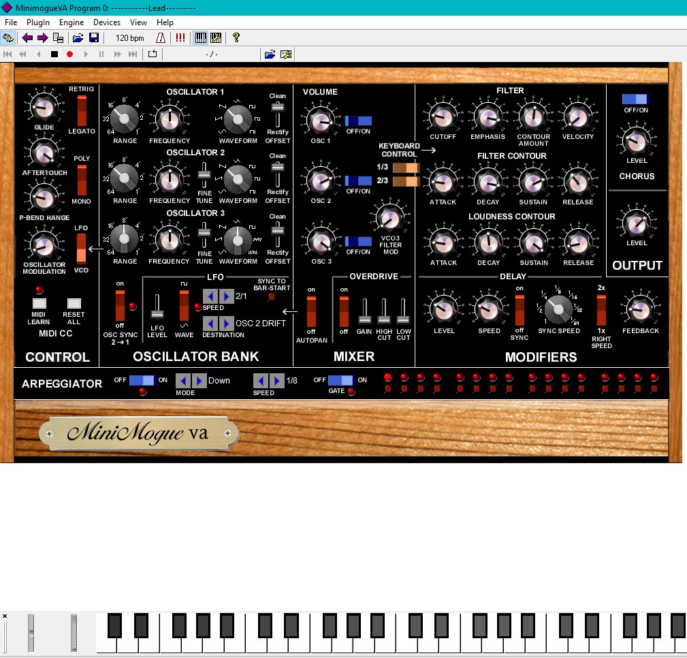The height and width of the screenshot is (658, 687).
Task: Click the 120 bpm tempo display
Action: [x=129, y=38]
